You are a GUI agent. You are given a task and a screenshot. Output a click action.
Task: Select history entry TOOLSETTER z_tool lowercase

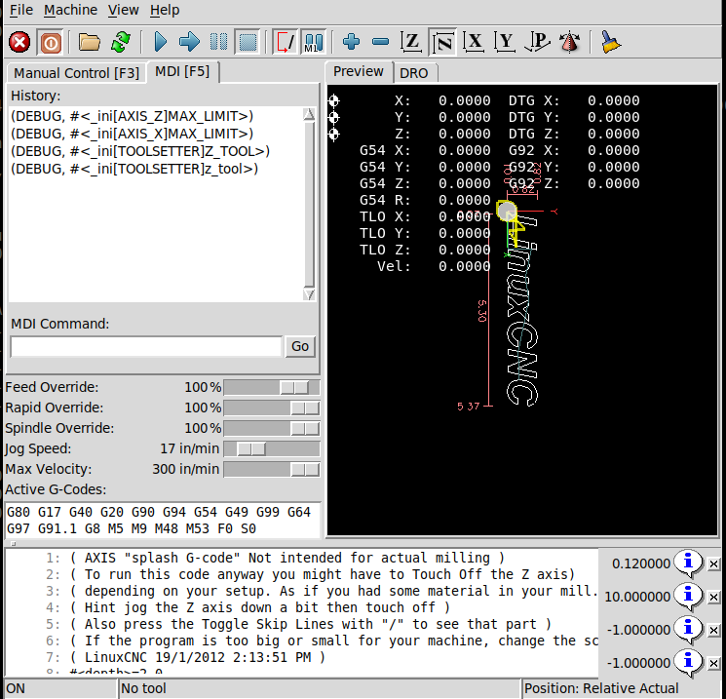coord(134,169)
